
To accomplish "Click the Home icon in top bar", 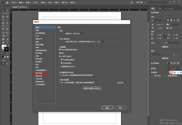I will pos(8,2).
